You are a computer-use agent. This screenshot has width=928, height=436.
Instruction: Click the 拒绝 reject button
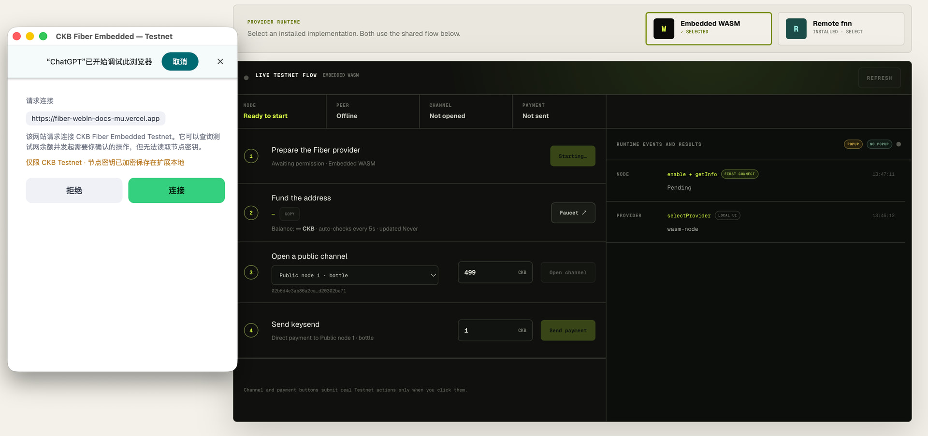tap(74, 190)
